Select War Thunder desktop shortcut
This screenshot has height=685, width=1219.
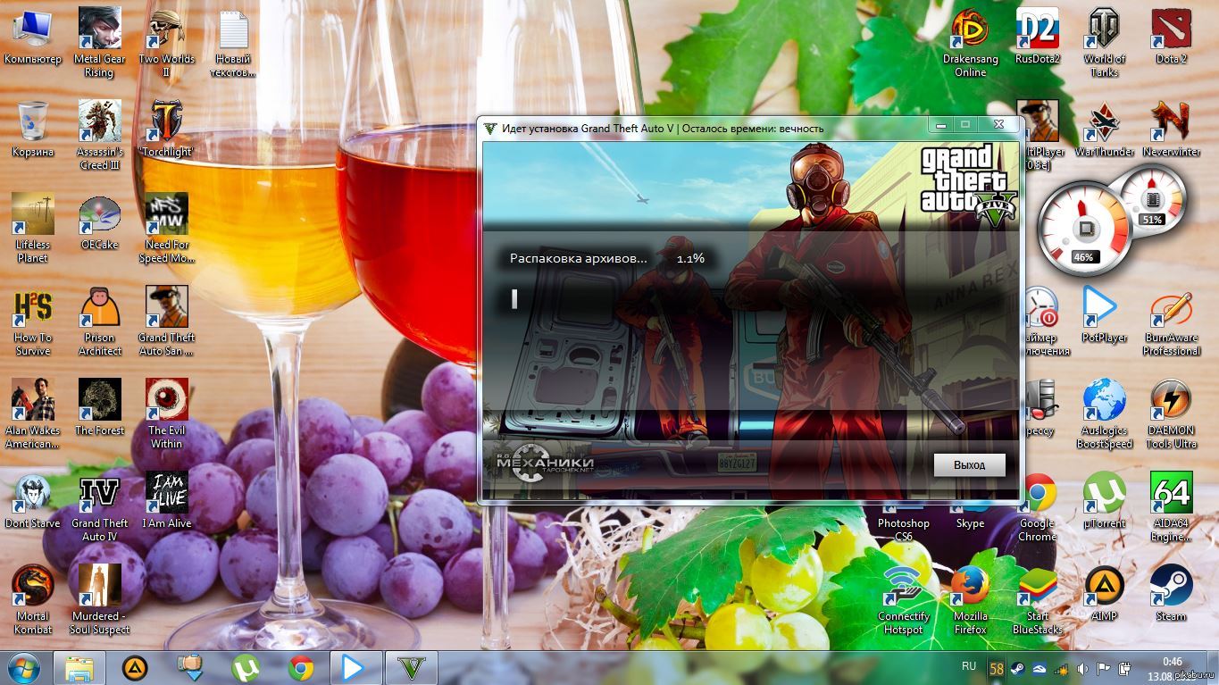tap(1105, 129)
